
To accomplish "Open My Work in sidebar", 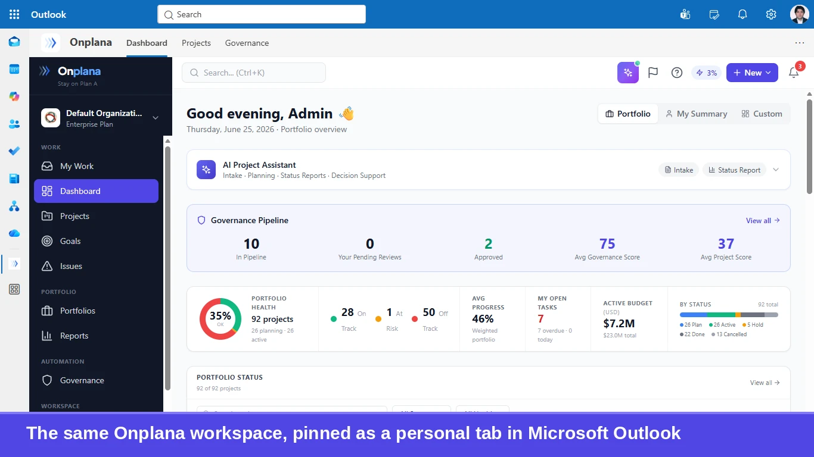I will coord(97,166).
